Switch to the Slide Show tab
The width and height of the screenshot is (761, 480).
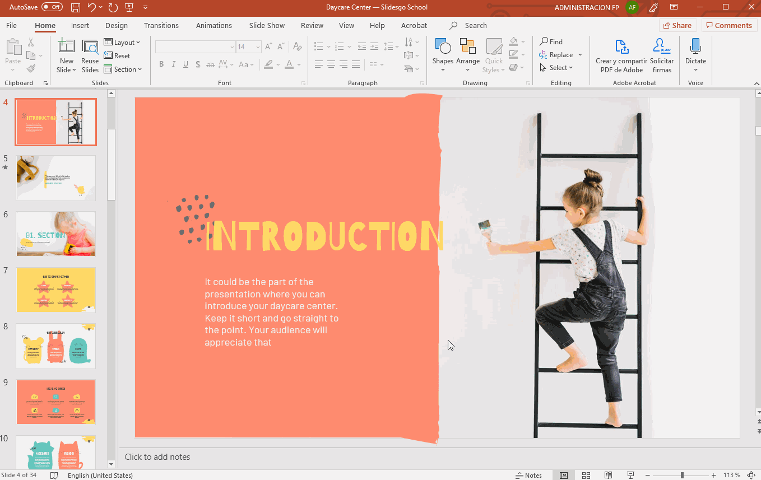tap(267, 25)
